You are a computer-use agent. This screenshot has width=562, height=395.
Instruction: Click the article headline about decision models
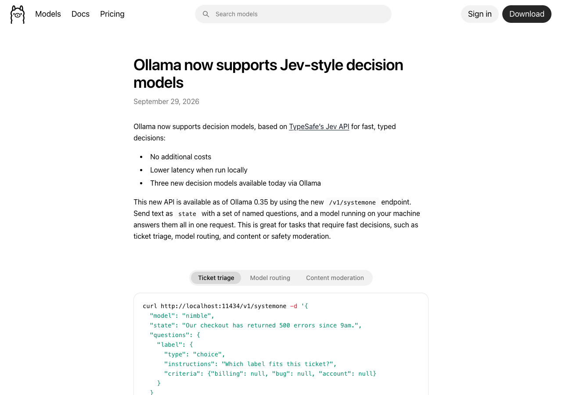click(268, 73)
